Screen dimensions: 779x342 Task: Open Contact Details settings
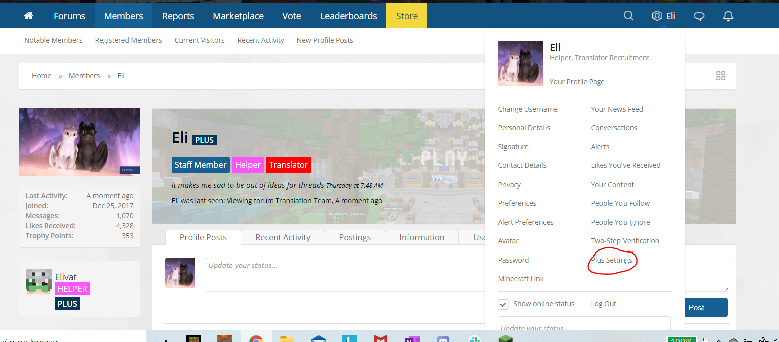coord(522,165)
